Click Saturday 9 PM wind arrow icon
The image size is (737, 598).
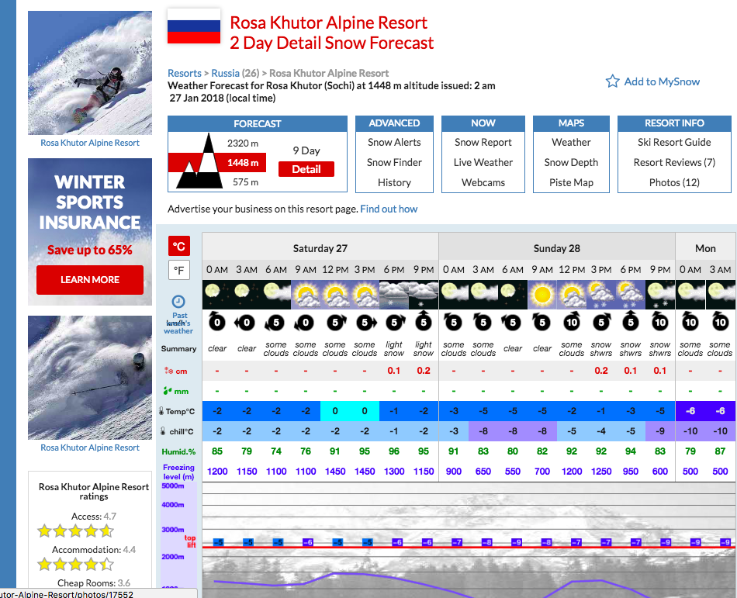(x=424, y=322)
